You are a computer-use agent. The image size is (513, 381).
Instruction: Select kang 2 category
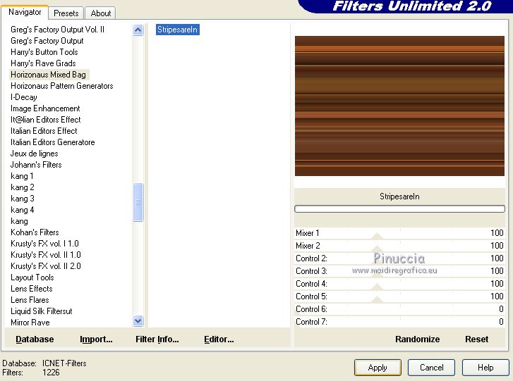[x=23, y=187]
